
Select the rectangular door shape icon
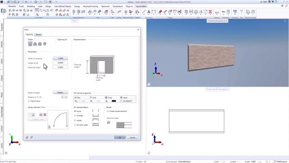pos(30,44)
